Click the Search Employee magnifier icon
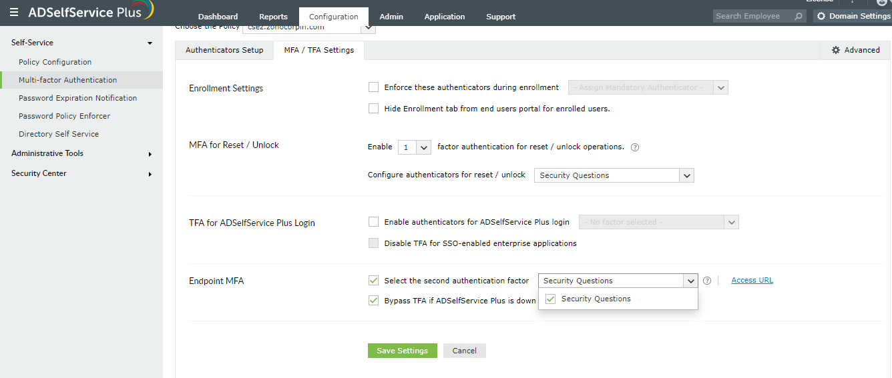 point(799,16)
